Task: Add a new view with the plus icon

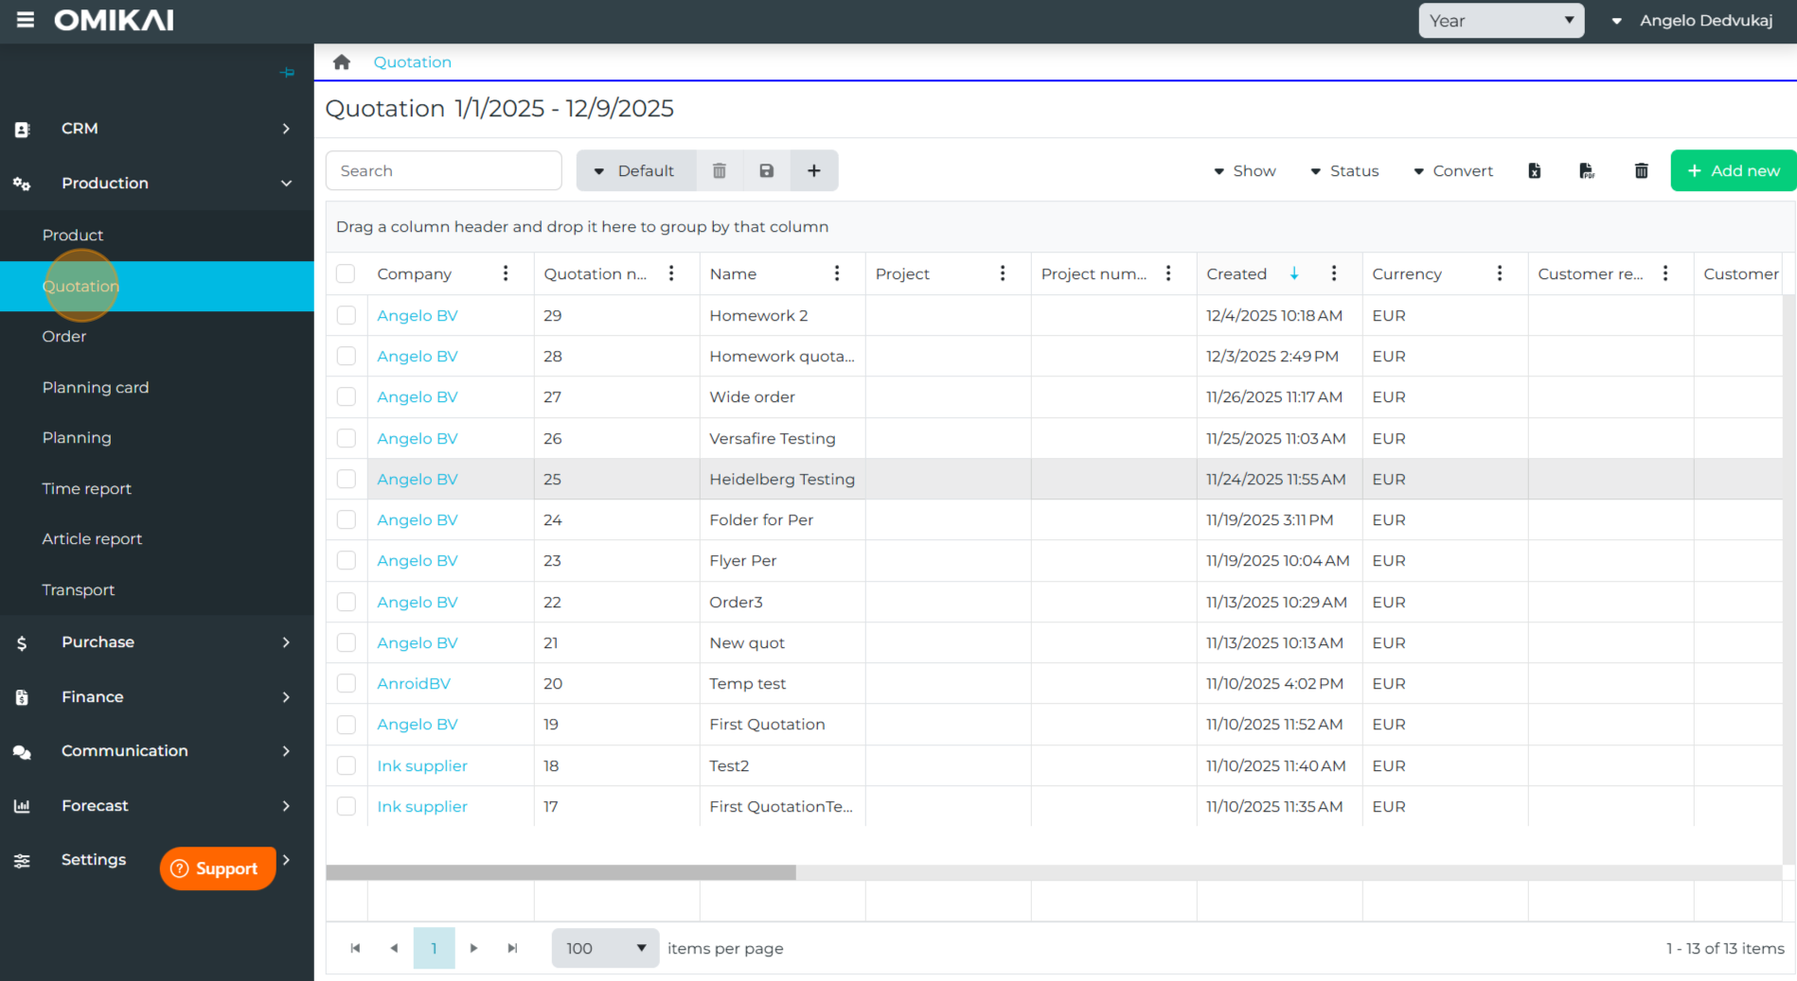Action: [813, 171]
